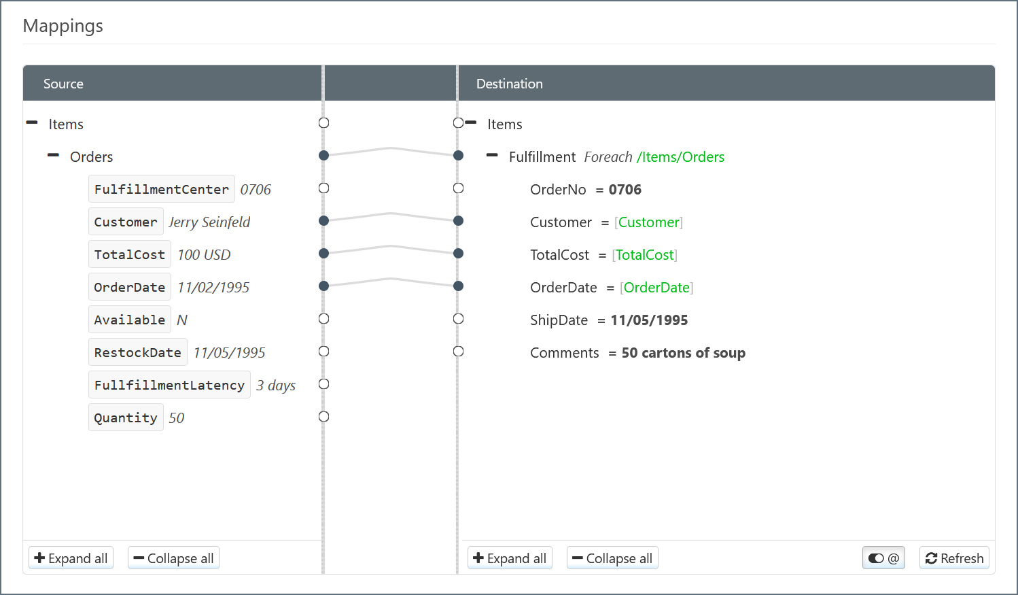Click the filled source connector for Customer
The width and height of the screenshot is (1018, 595).
(324, 221)
